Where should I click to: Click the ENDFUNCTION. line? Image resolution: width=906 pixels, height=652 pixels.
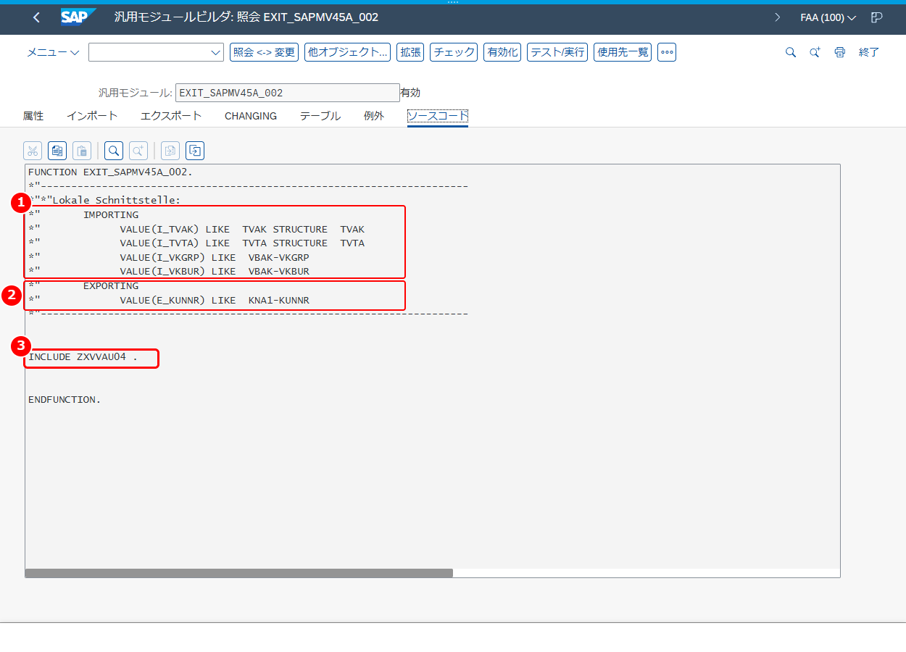coord(65,399)
